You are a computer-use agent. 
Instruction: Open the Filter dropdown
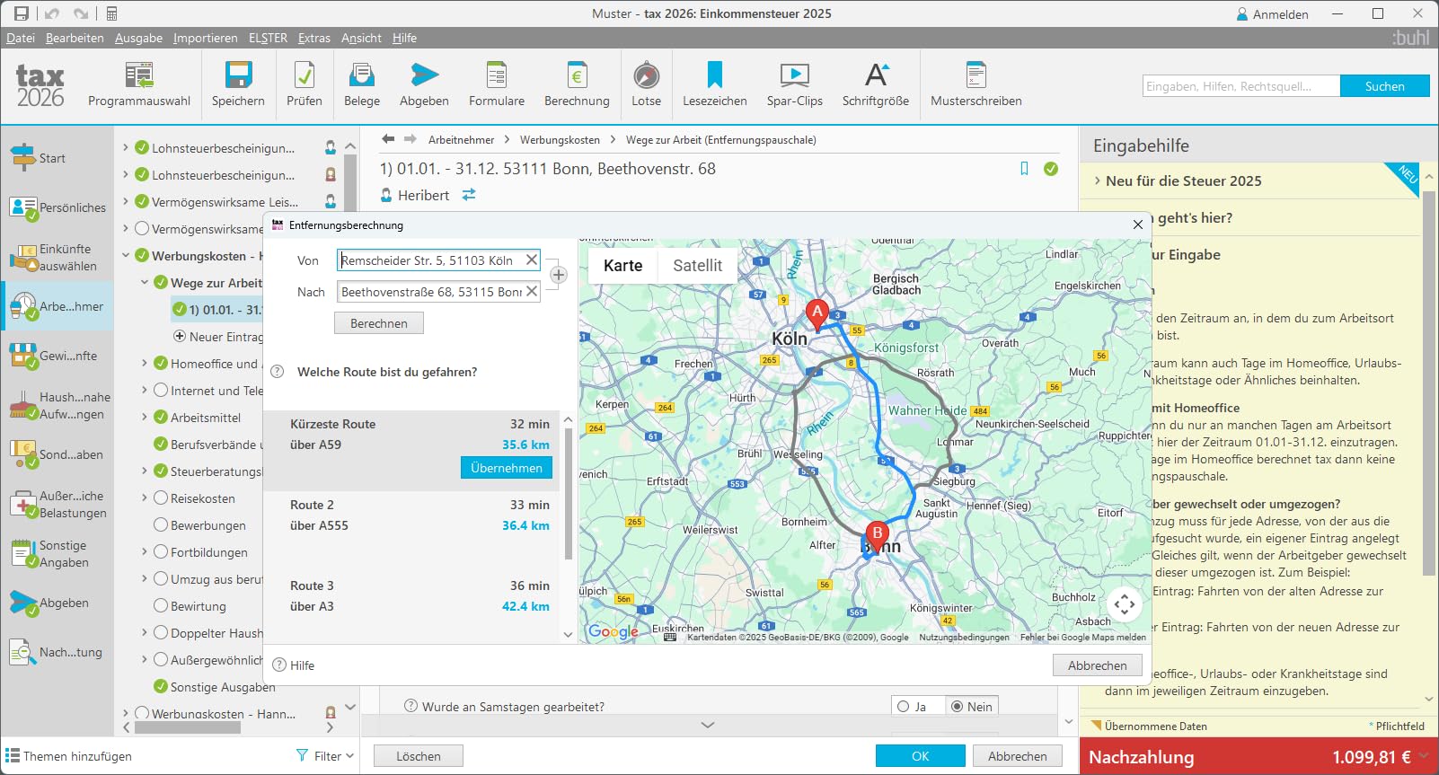pos(325,756)
